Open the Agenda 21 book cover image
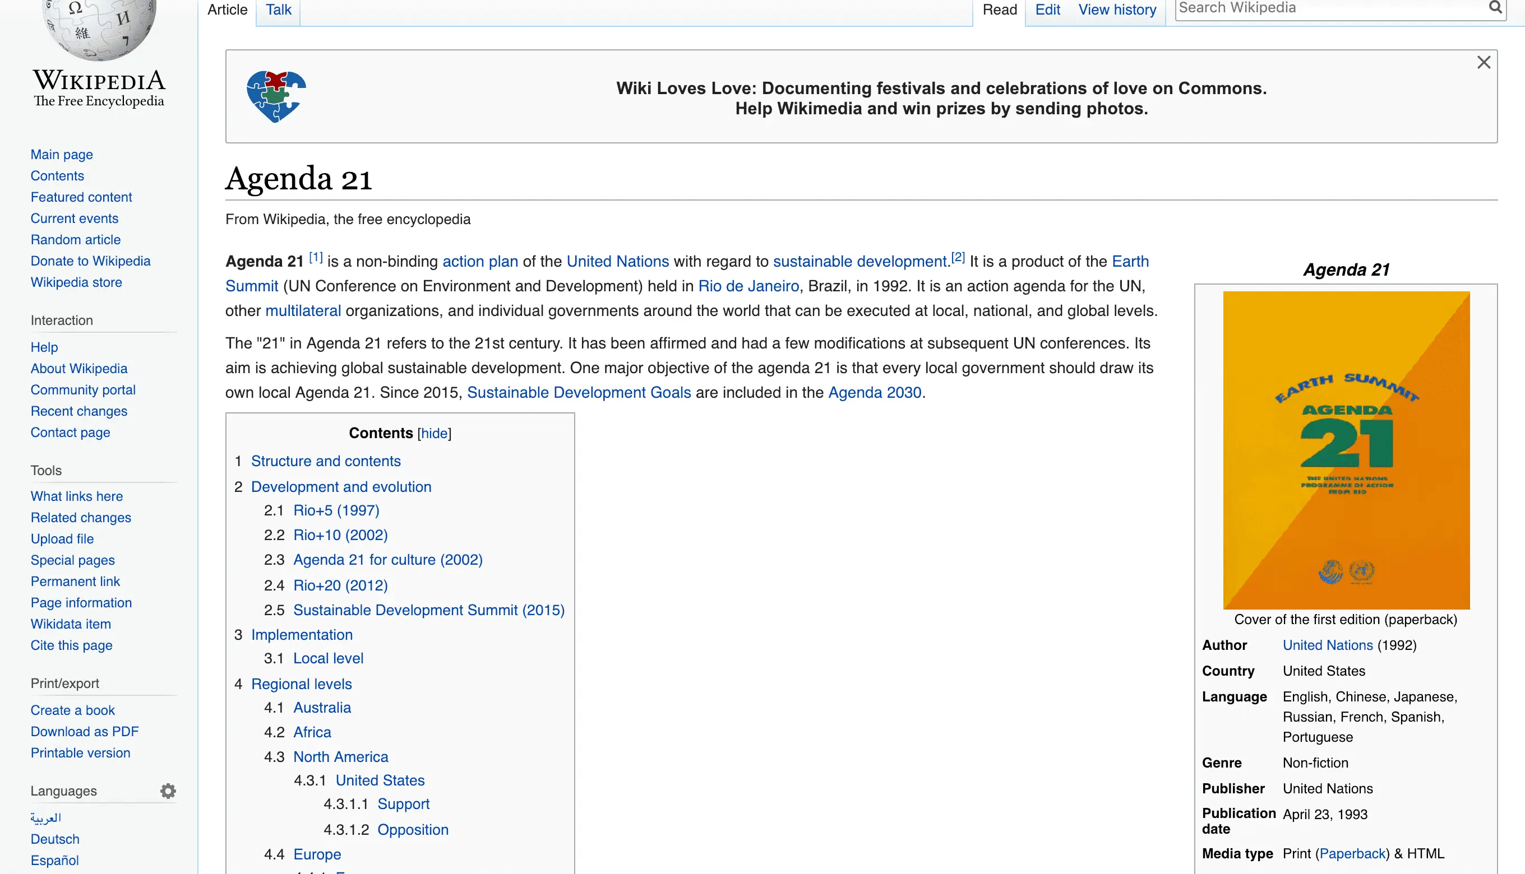This screenshot has height=874, width=1525. pyautogui.click(x=1346, y=450)
